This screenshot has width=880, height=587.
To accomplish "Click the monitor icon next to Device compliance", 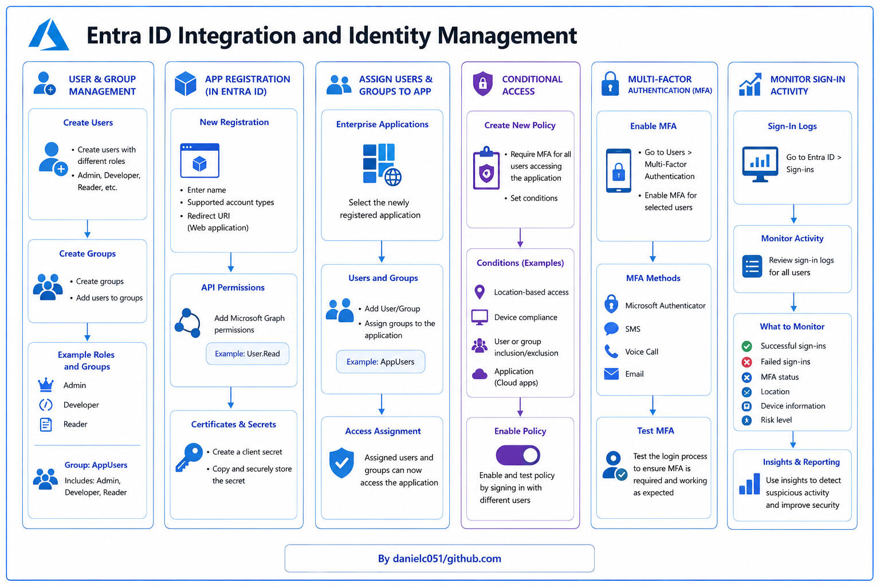I will [480, 317].
